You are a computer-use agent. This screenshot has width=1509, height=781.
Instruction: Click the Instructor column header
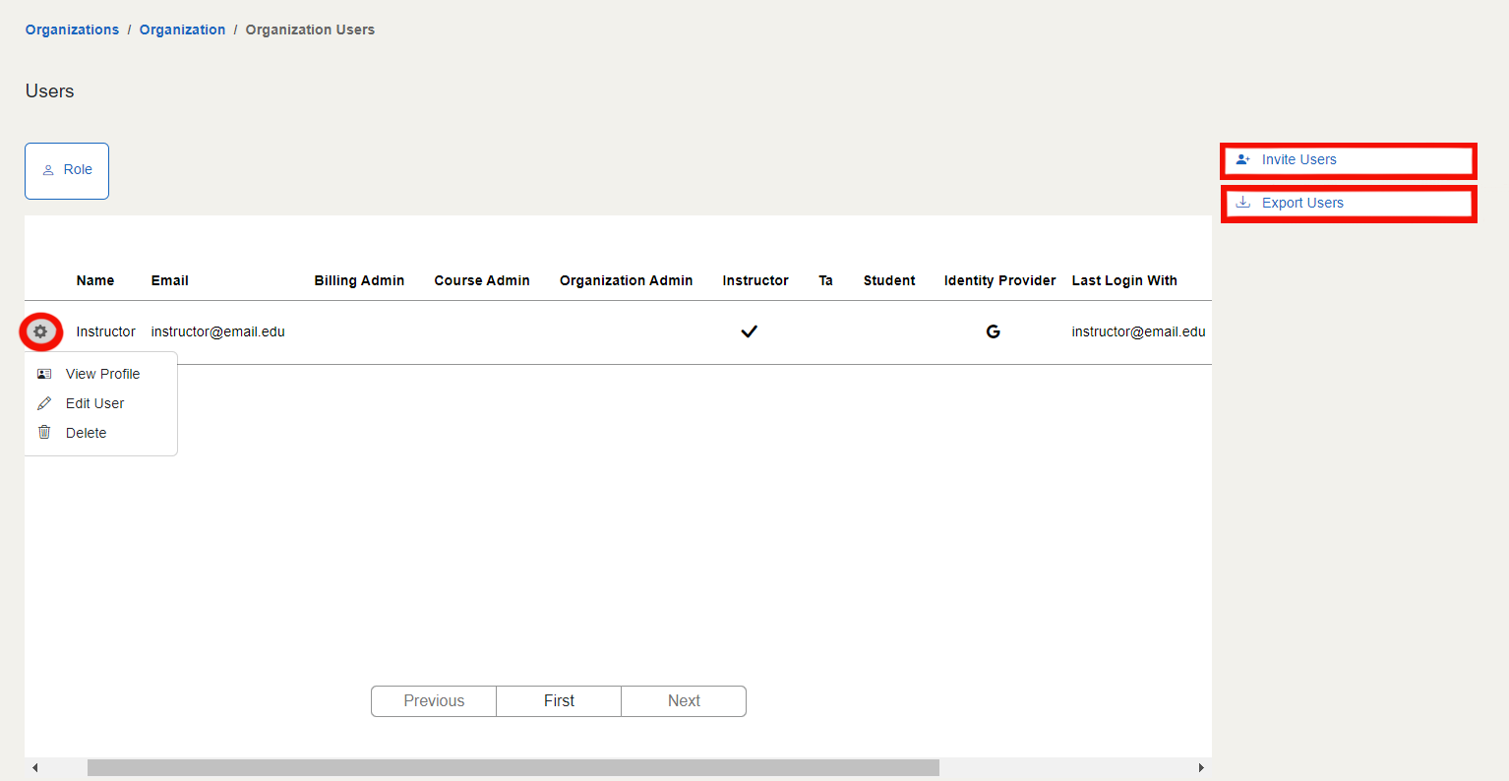[755, 280]
